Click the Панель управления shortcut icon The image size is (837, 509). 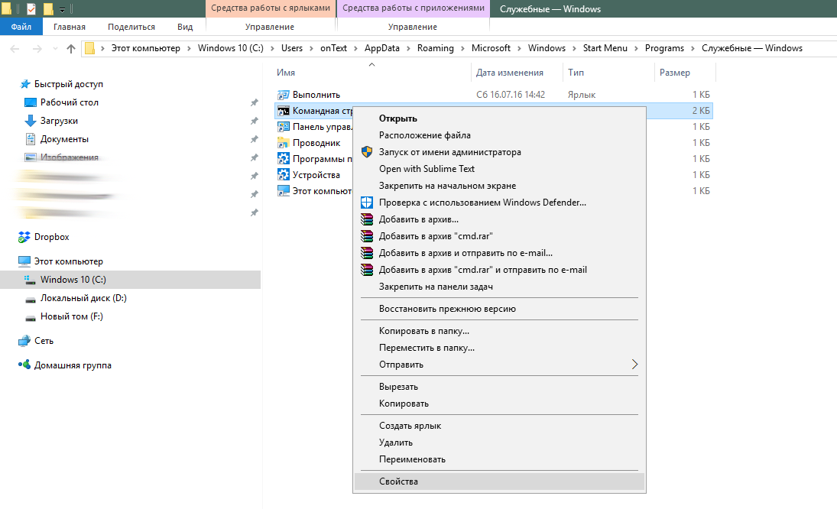[x=284, y=127]
